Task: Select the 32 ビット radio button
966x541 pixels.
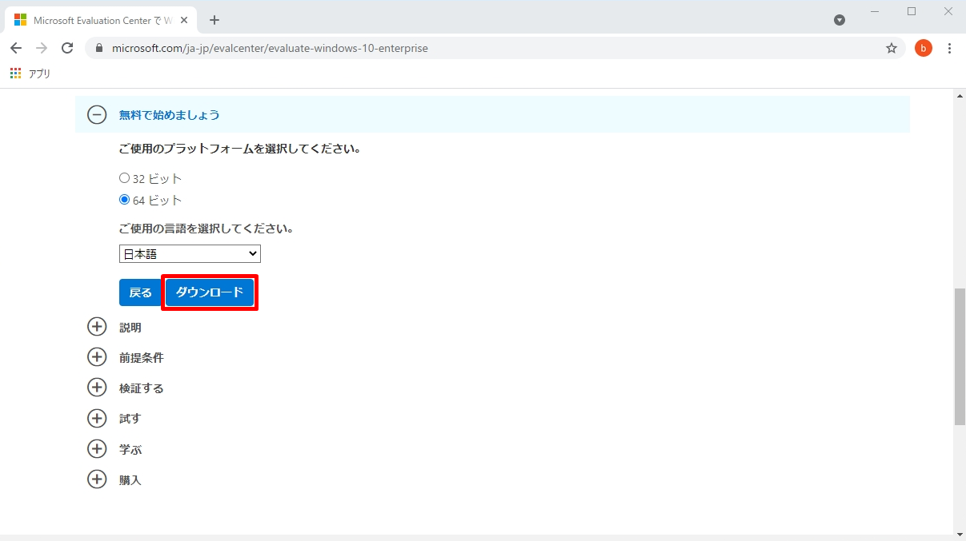Action: [124, 178]
